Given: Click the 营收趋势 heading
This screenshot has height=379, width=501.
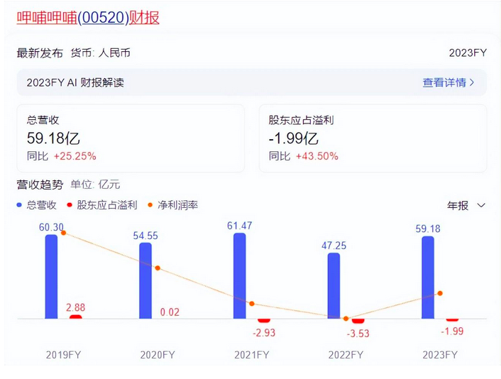Looking at the screenshot, I should tap(40, 185).
